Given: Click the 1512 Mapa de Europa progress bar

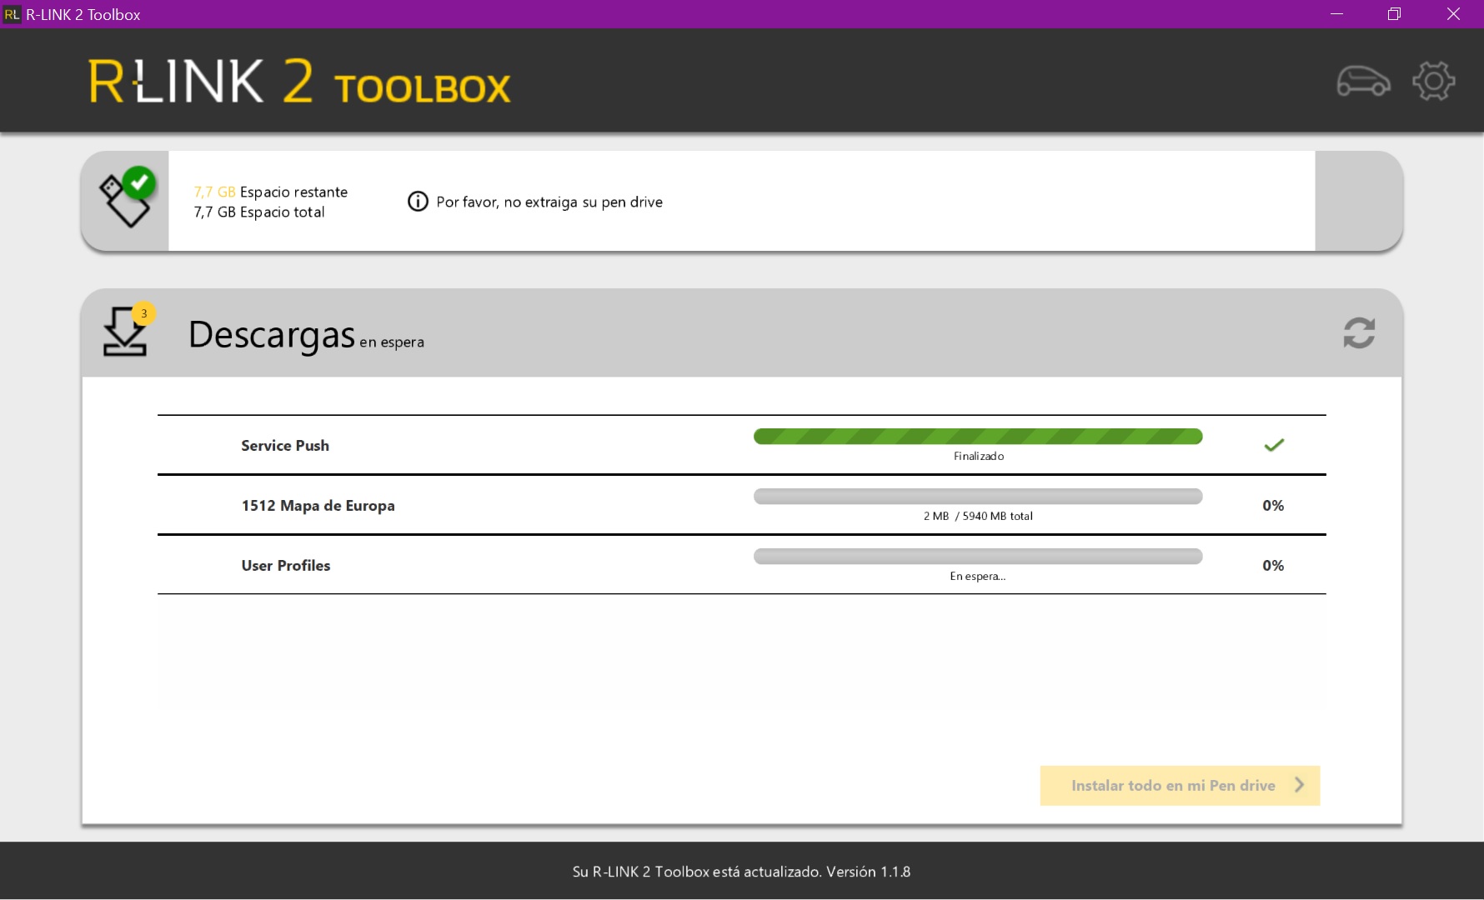Looking at the screenshot, I should pyautogui.click(x=977, y=497).
